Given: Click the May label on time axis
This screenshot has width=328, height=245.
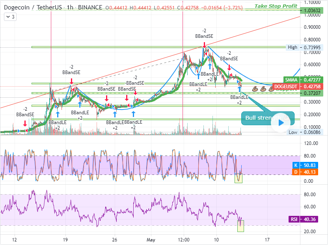Looking at the screenshot, I should (x=151, y=239).
